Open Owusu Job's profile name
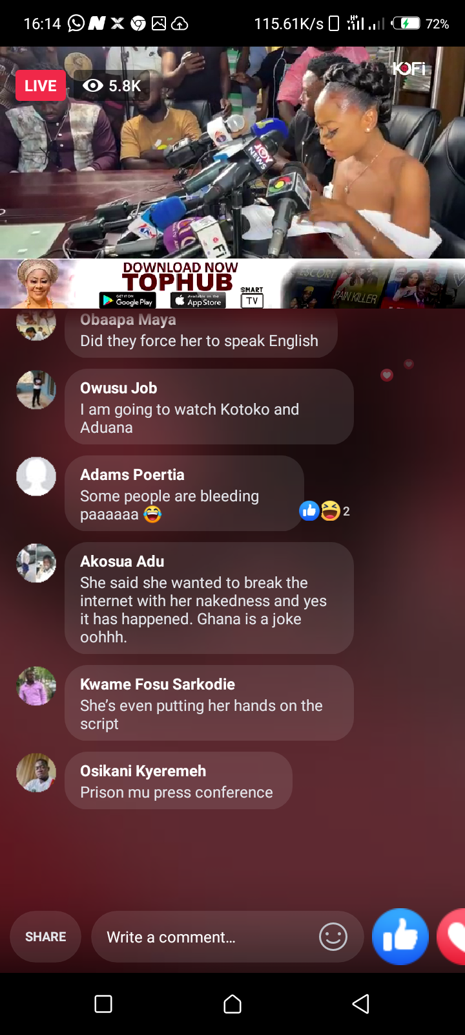Viewport: 465px width, 1035px height. coord(118,388)
